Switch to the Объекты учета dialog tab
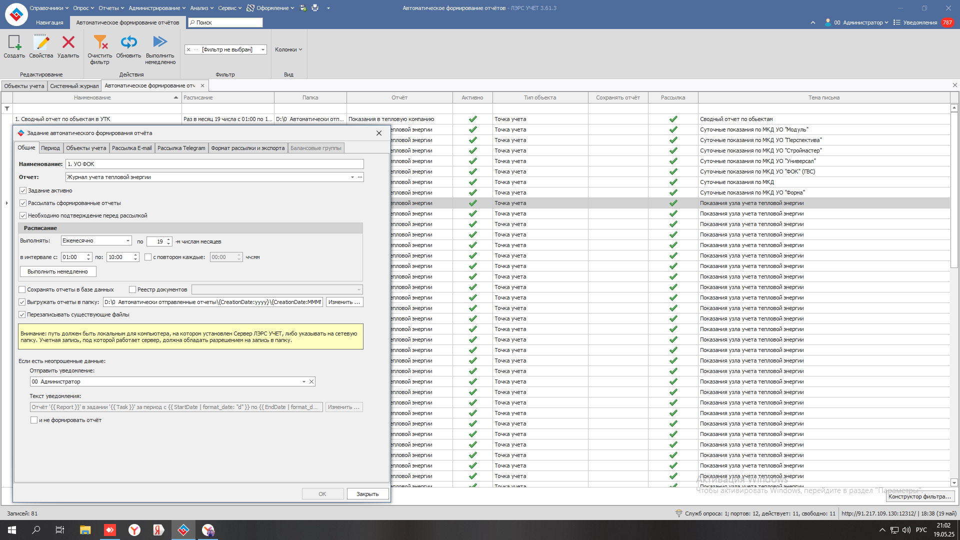Viewport: 960px width, 540px height. click(86, 148)
